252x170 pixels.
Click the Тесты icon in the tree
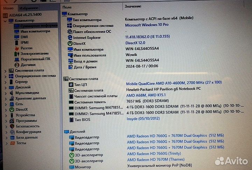pyautogui.click(x=13, y=143)
